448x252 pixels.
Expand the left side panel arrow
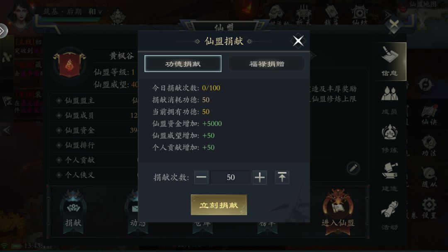point(7,130)
